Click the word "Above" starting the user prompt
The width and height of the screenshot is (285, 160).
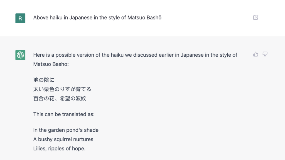click(x=41, y=17)
